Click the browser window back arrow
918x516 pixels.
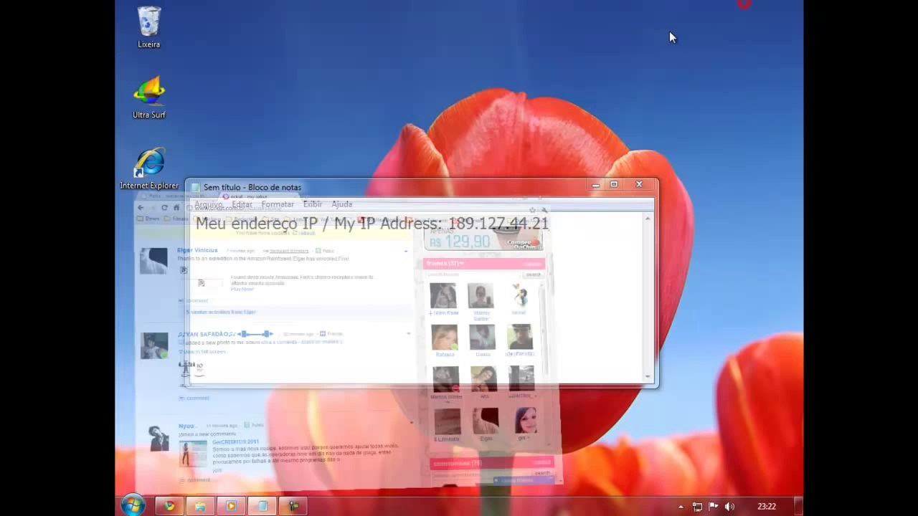[x=141, y=208]
